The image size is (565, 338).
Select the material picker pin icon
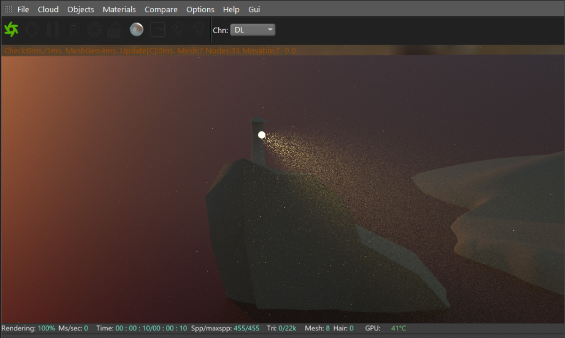[x=199, y=29]
